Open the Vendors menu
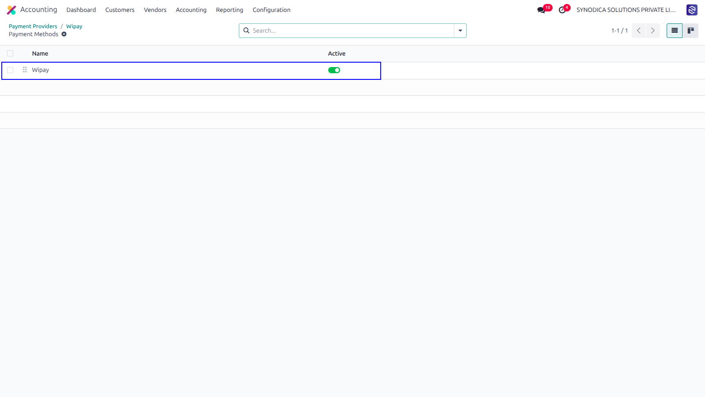Image resolution: width=705 pixels, height=397 pixels. (x=155, y=10)
